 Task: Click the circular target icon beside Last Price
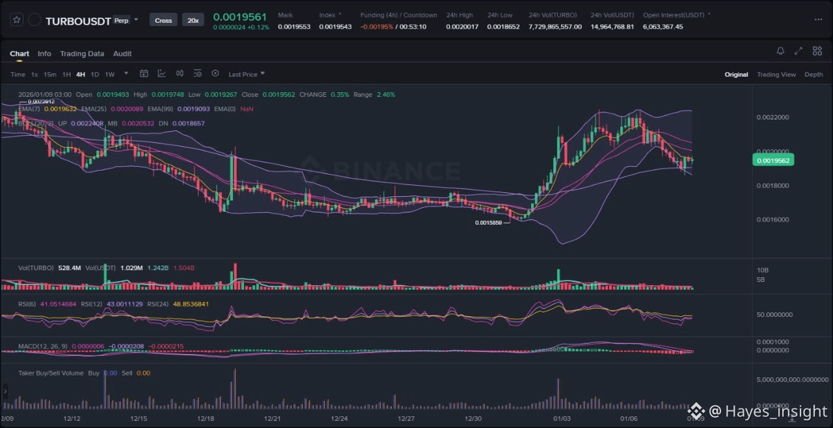215,74
